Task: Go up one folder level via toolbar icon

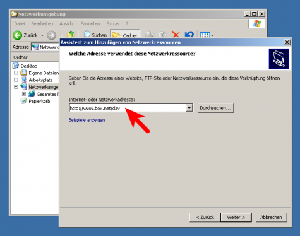Action: click(71, 35)
